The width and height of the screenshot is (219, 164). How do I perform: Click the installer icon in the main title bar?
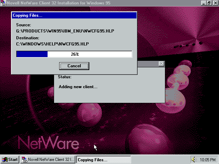(3, 3)
